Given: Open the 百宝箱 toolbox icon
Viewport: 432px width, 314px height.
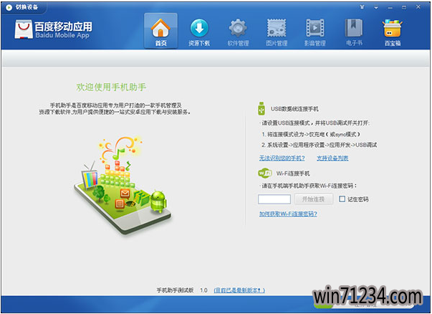Looking at the screenshot, I should tap(393, 31).
